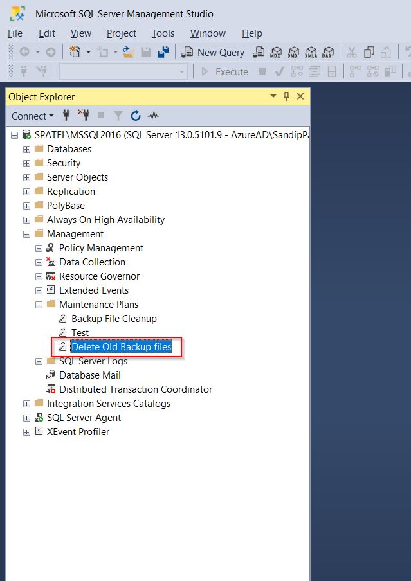Collapse the Maintenance Plans node
The width and height of the screenshot is (411, 581).
pos(39,305)
